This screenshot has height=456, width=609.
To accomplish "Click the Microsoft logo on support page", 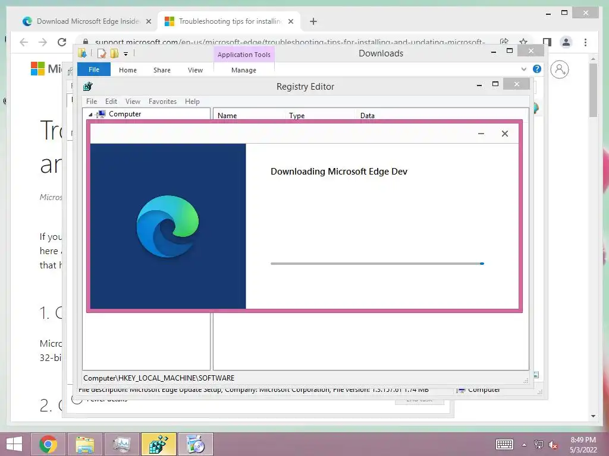I will [x=37, y=69].
